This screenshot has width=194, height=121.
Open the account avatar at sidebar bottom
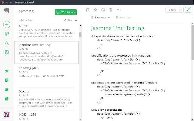[x=7, y=114]
